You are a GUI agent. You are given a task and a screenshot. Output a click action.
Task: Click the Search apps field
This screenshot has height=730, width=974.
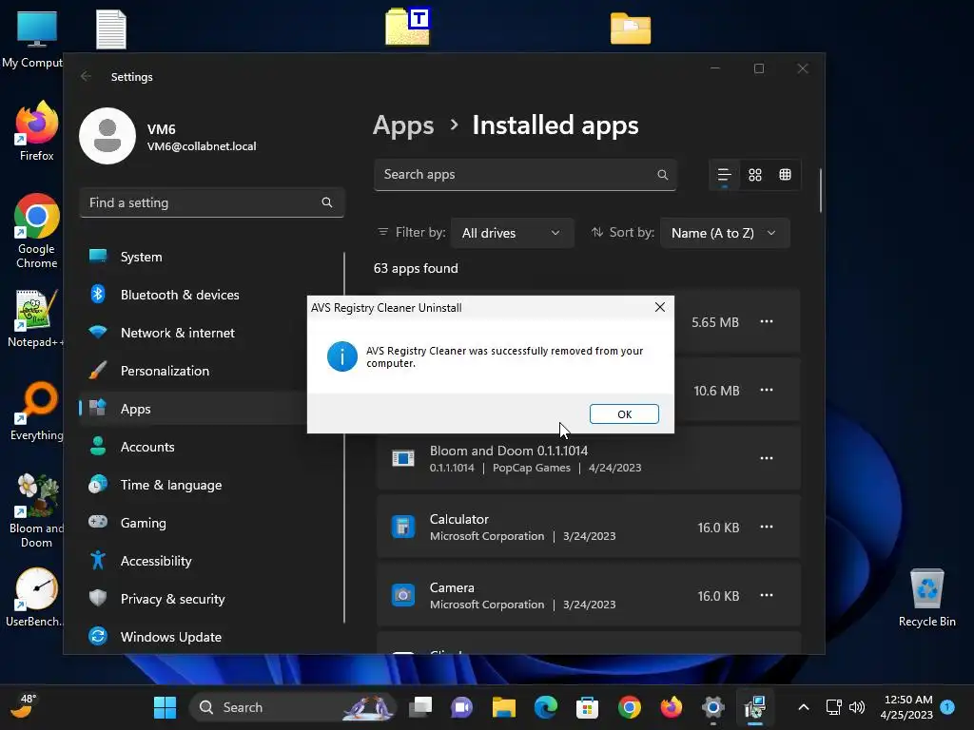[524, 175]
